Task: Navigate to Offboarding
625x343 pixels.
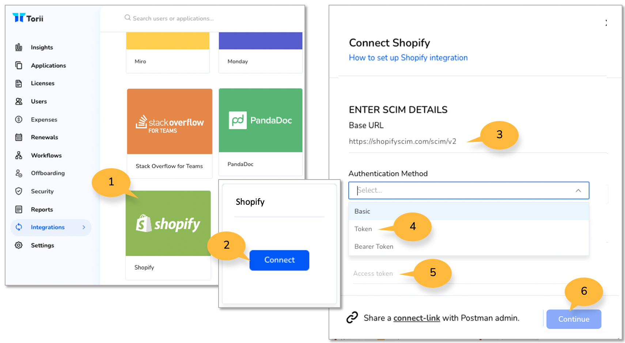Action: point(48,173)
